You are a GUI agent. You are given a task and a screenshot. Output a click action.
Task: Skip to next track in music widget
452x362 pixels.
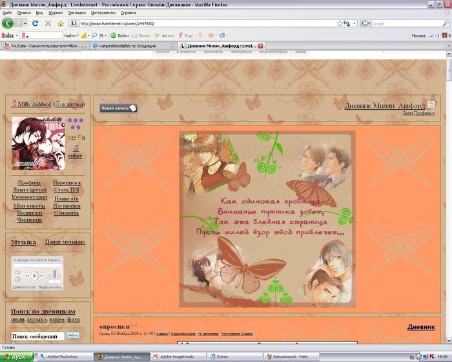42,276
